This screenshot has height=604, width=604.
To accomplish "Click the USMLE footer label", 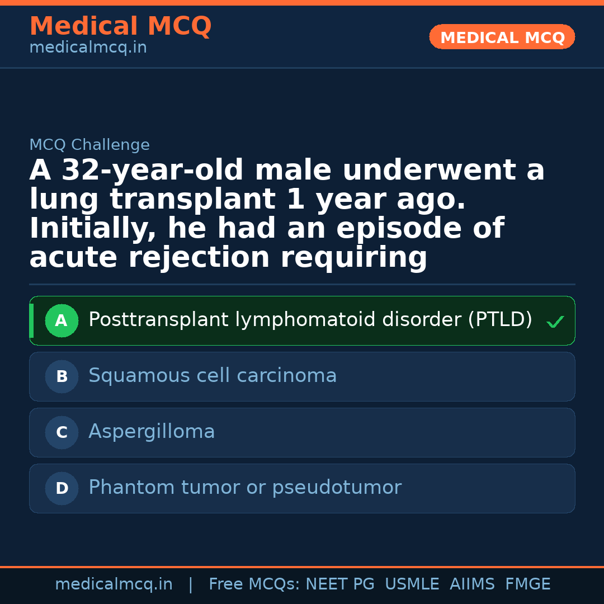I will (412, 584).
